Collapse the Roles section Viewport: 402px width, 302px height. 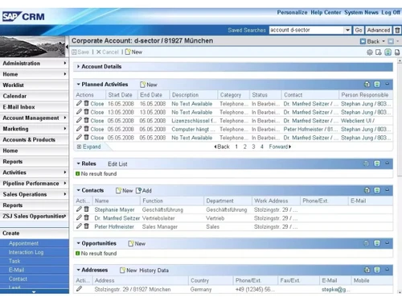coord(78,163)
